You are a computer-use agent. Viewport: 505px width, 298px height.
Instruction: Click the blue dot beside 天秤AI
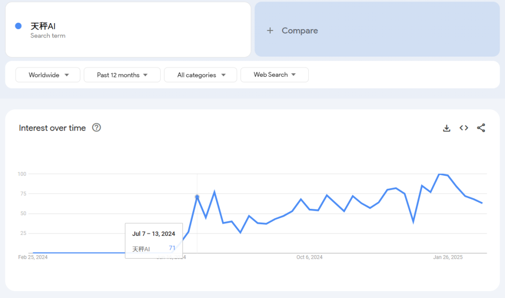click(x=18, y=26)
